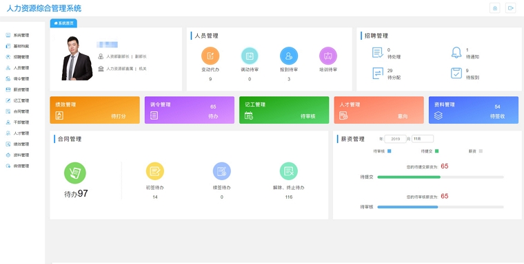Viewport: 524px width, 264px height.
Task: Click the 待处理 checklist icon
Action: pyautogui.click(x=378, y=53)
